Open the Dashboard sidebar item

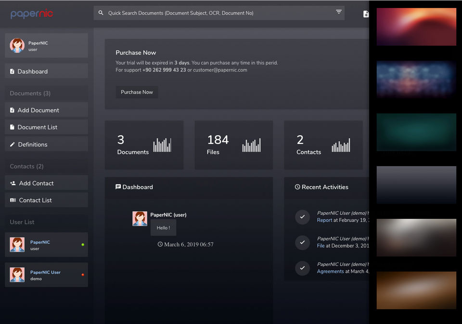coord(46,71)
